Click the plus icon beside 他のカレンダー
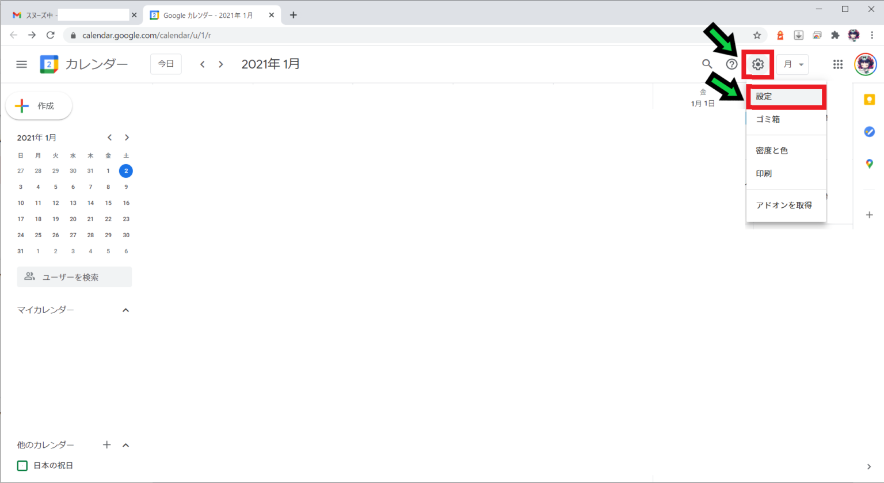Image resolution: width=884 pixels, height=483 pixels. point(106,444)
